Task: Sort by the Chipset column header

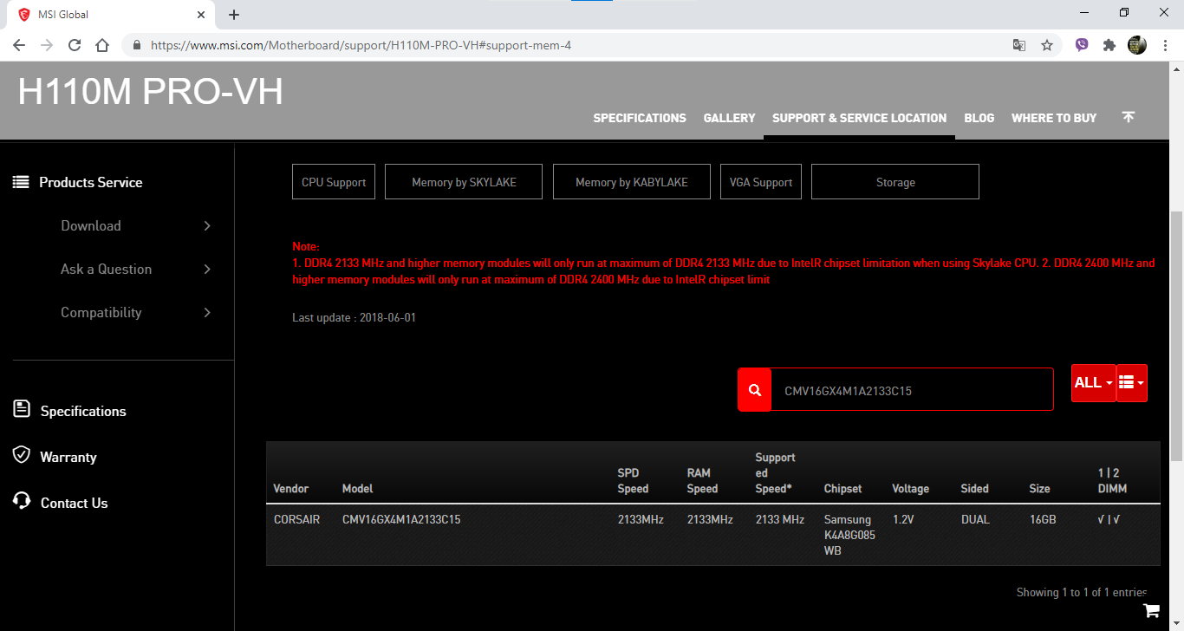Action: point(843,489)
